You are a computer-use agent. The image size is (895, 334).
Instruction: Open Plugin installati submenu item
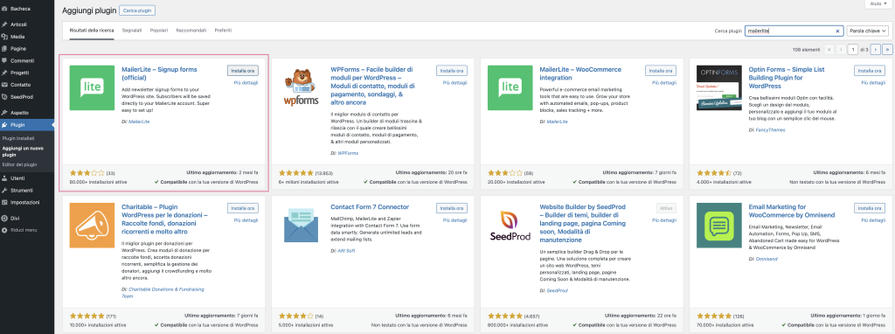click(x=18, y=138)
